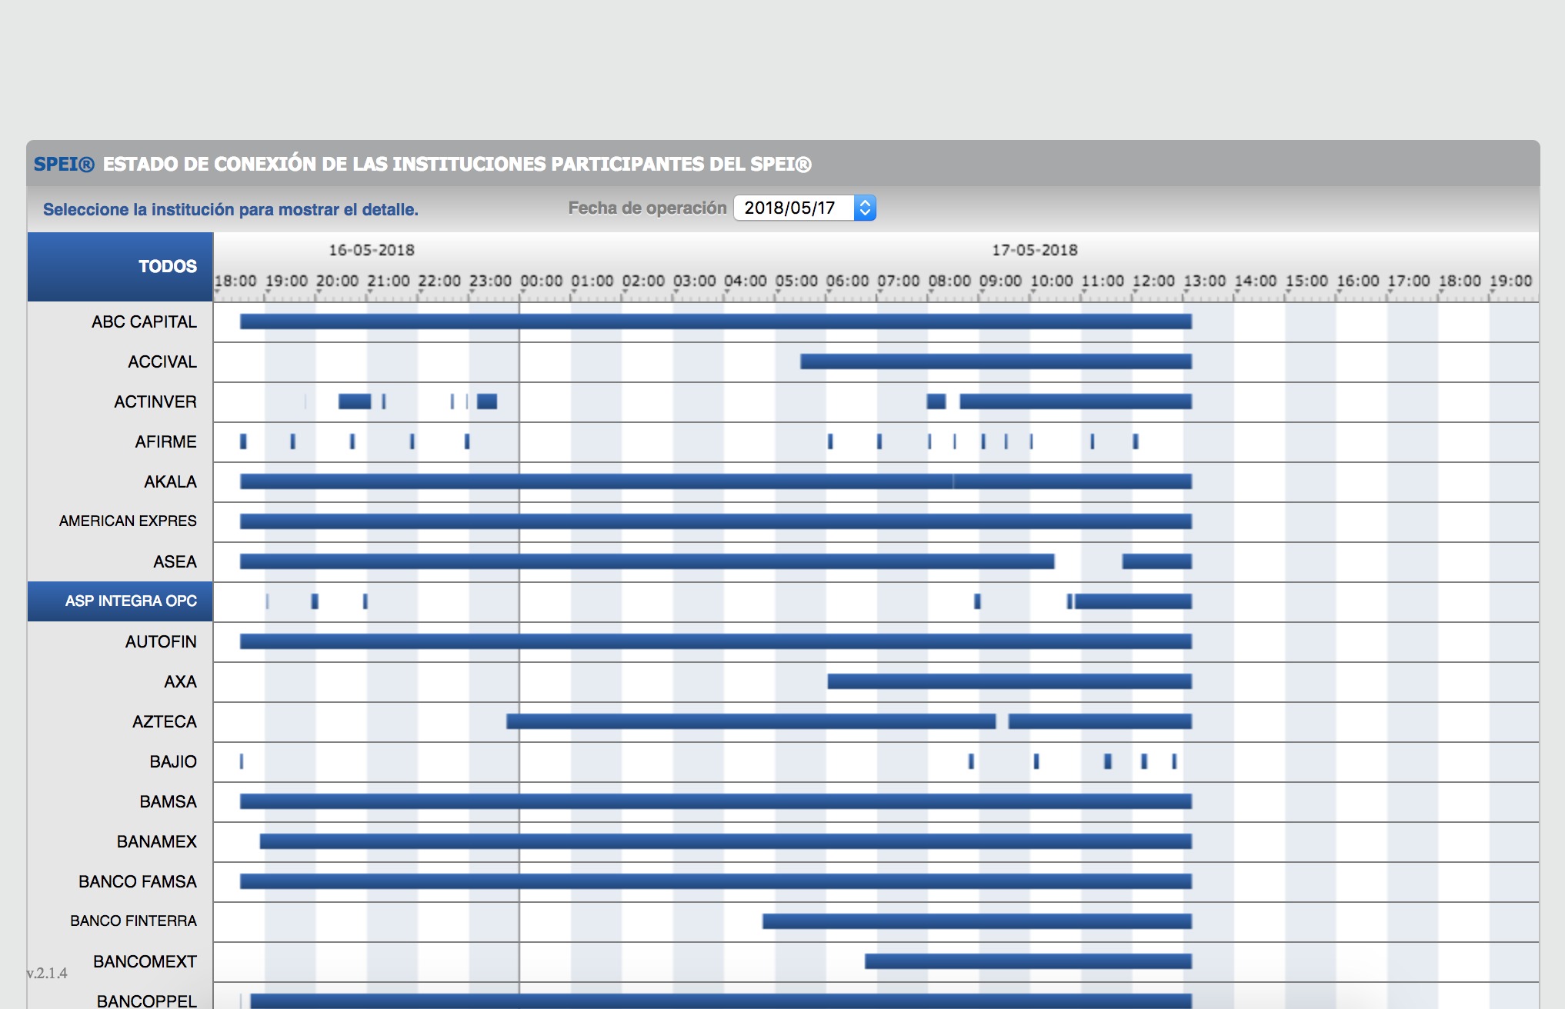Click the 16-05-2018 date label
1565x1009 pixels.
tap(372, 250)
